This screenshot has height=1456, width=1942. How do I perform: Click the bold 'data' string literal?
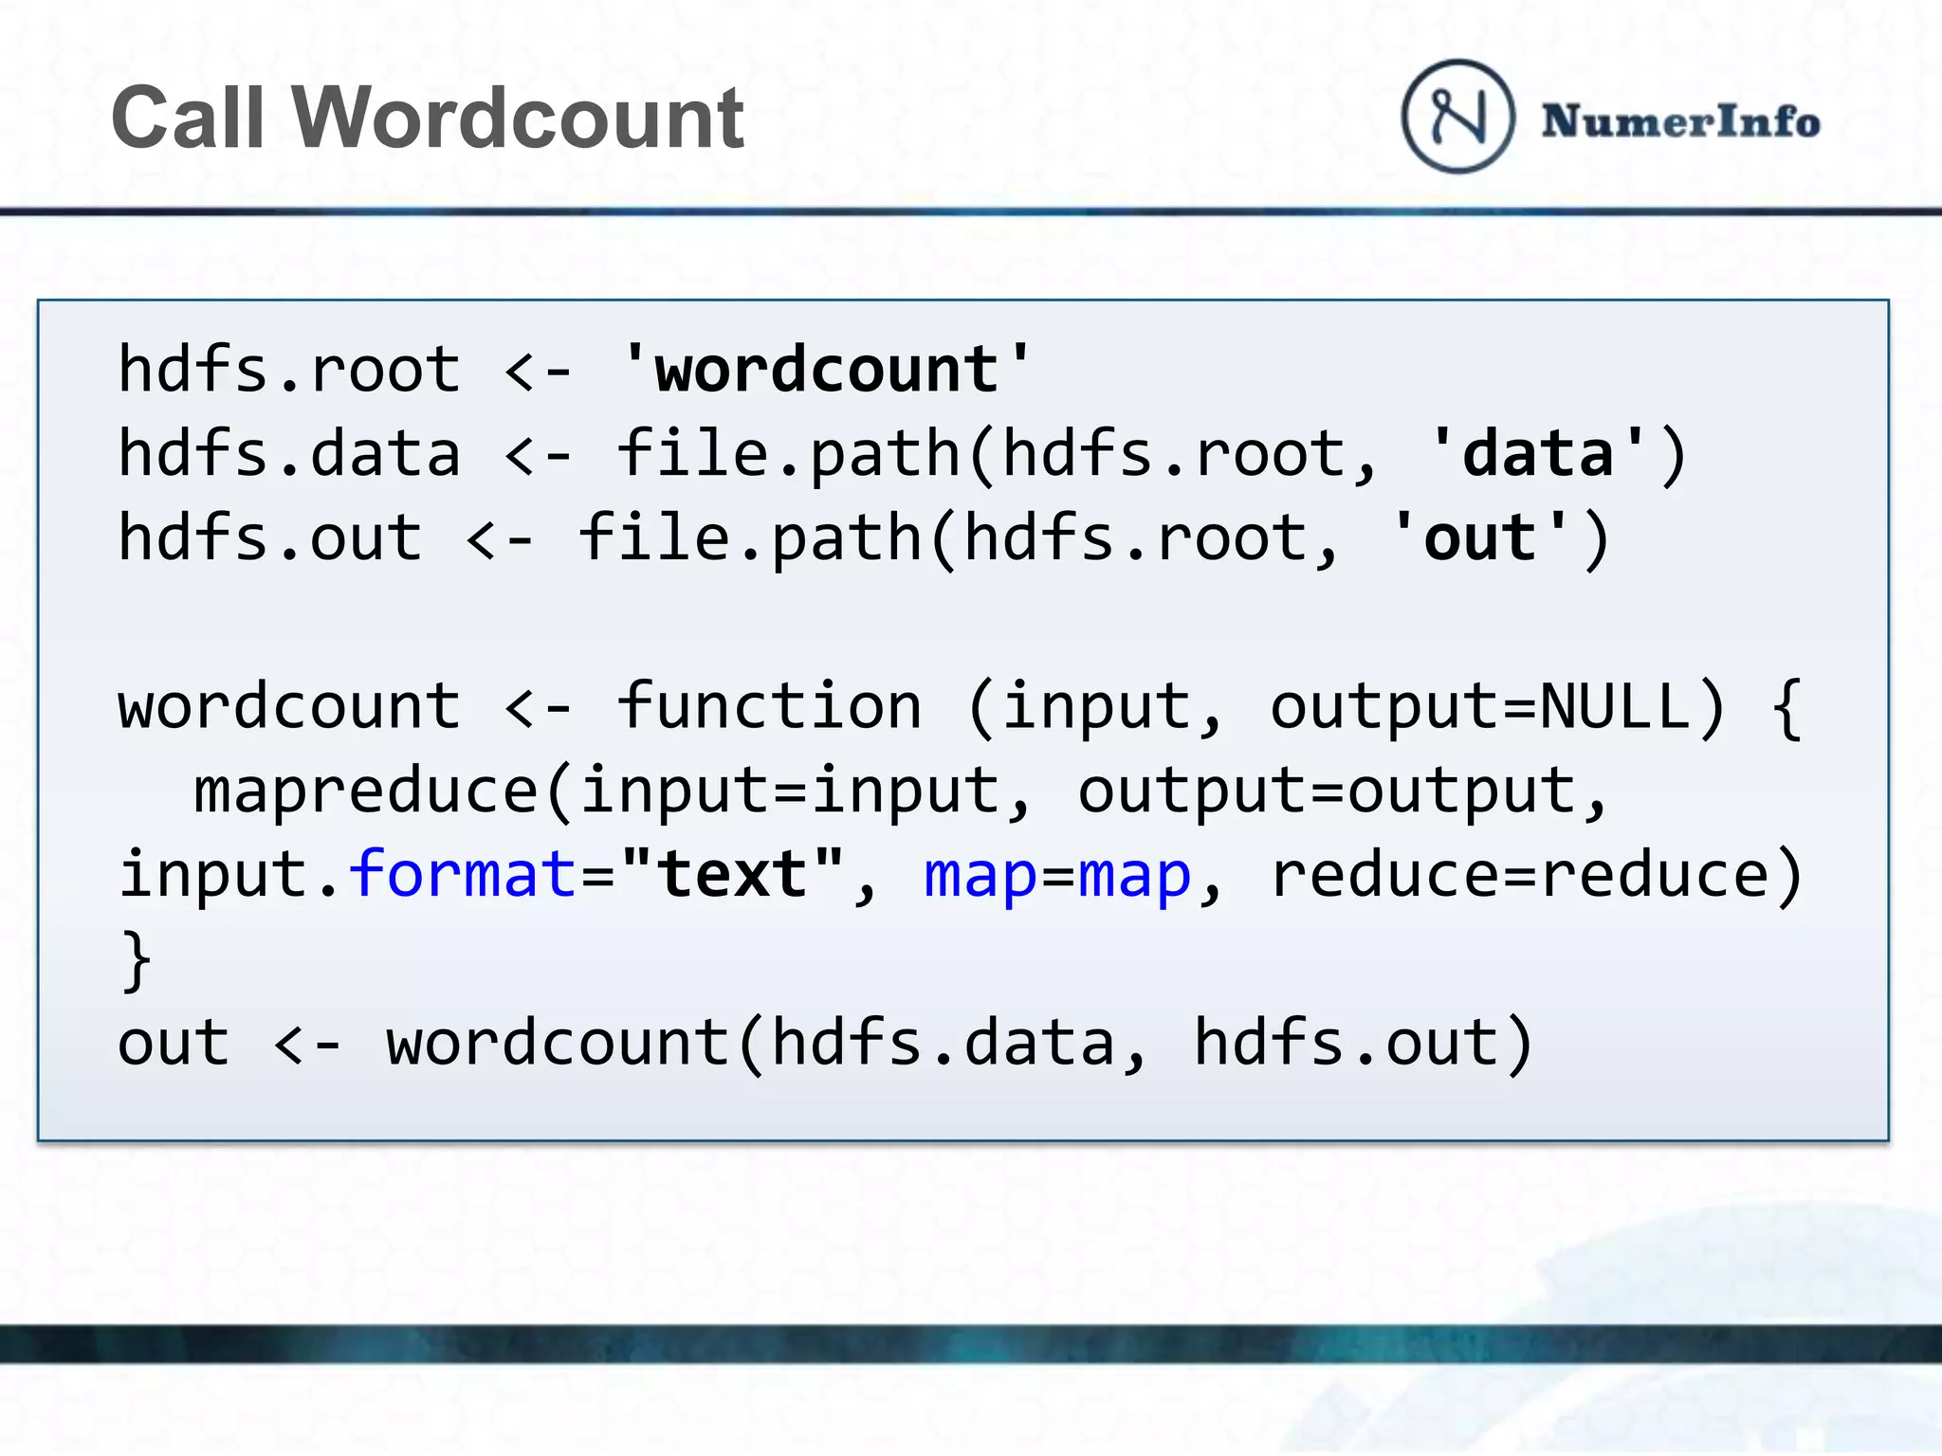click(1537, 453)
